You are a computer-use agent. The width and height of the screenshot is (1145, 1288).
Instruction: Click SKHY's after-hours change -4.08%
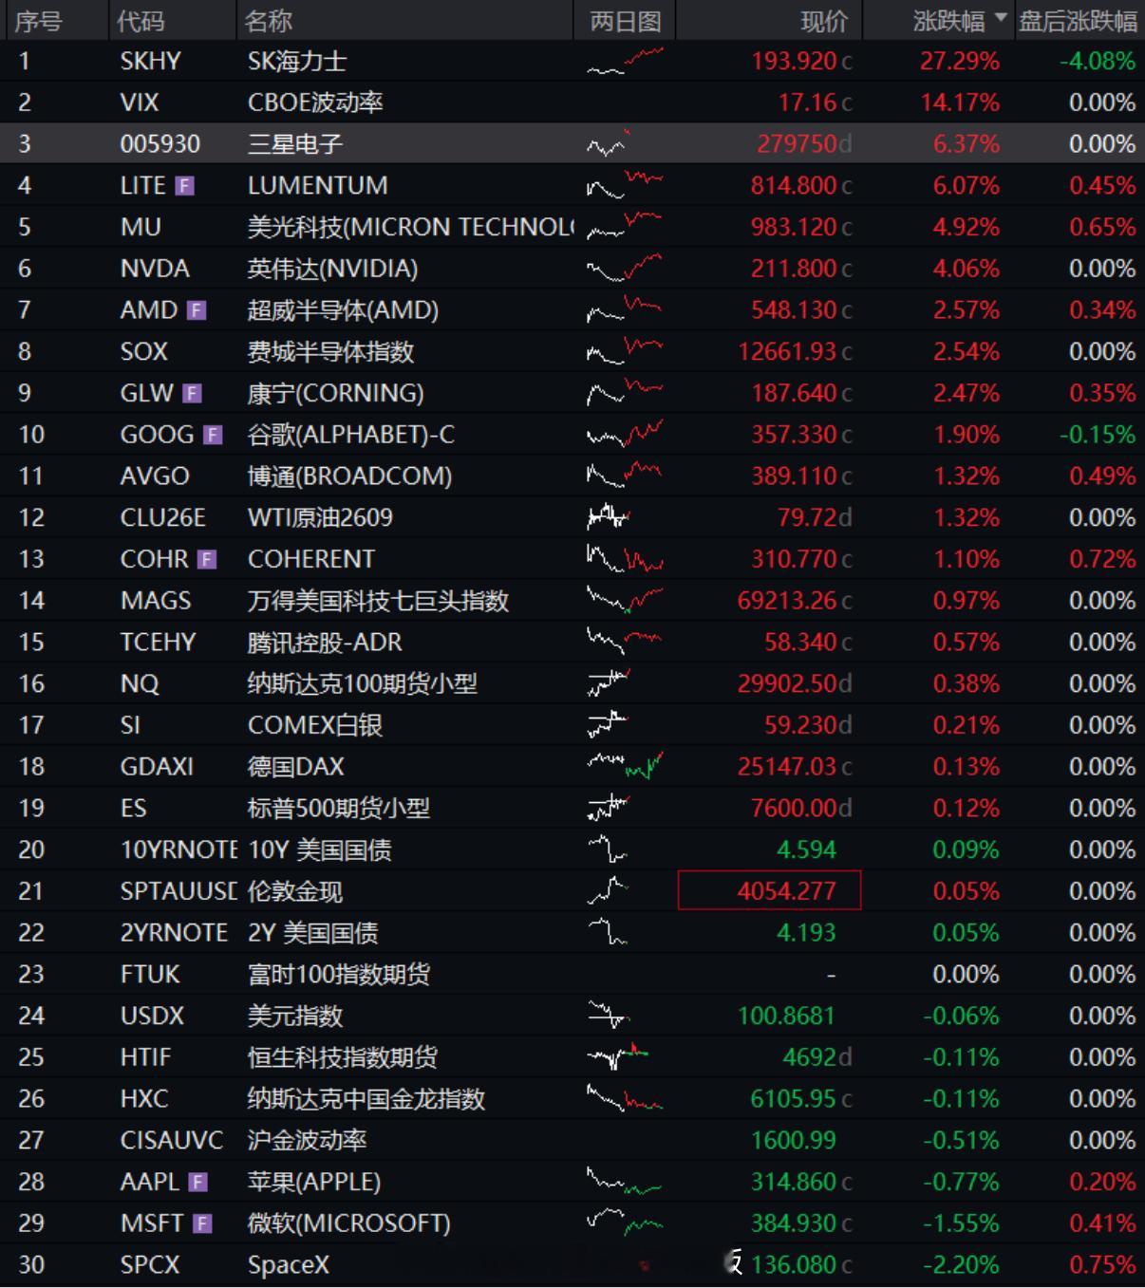pyautogui.click(x=1098, y=62)
